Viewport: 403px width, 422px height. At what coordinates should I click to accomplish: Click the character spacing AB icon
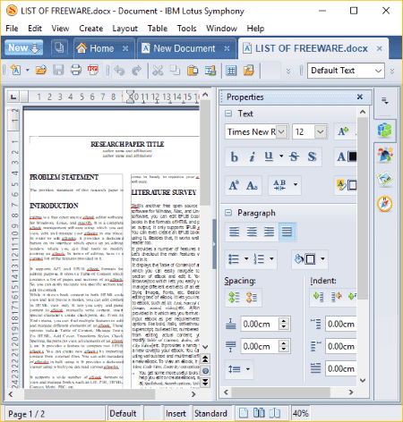point(279,185)
